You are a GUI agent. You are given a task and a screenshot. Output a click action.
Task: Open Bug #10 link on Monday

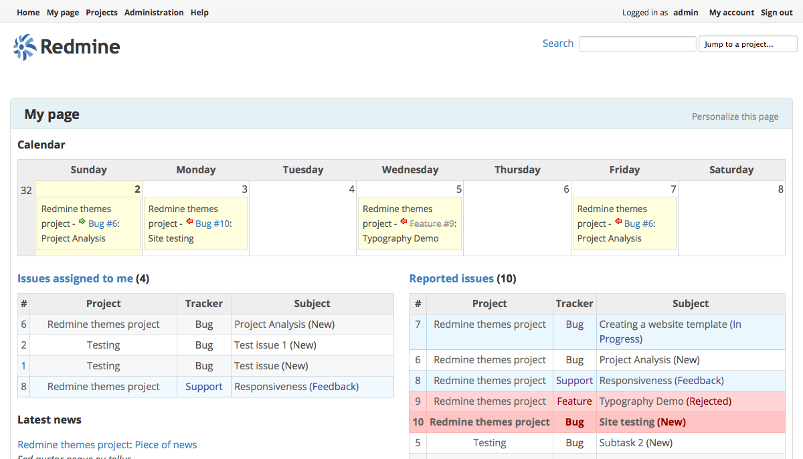[213, 223]
